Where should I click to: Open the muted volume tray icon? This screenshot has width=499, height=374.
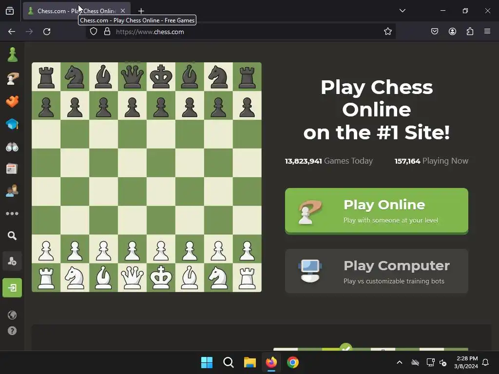point(442,362)
